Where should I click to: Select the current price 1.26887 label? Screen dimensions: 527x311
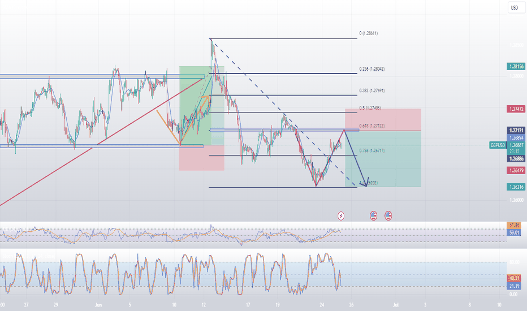point(516,145)
